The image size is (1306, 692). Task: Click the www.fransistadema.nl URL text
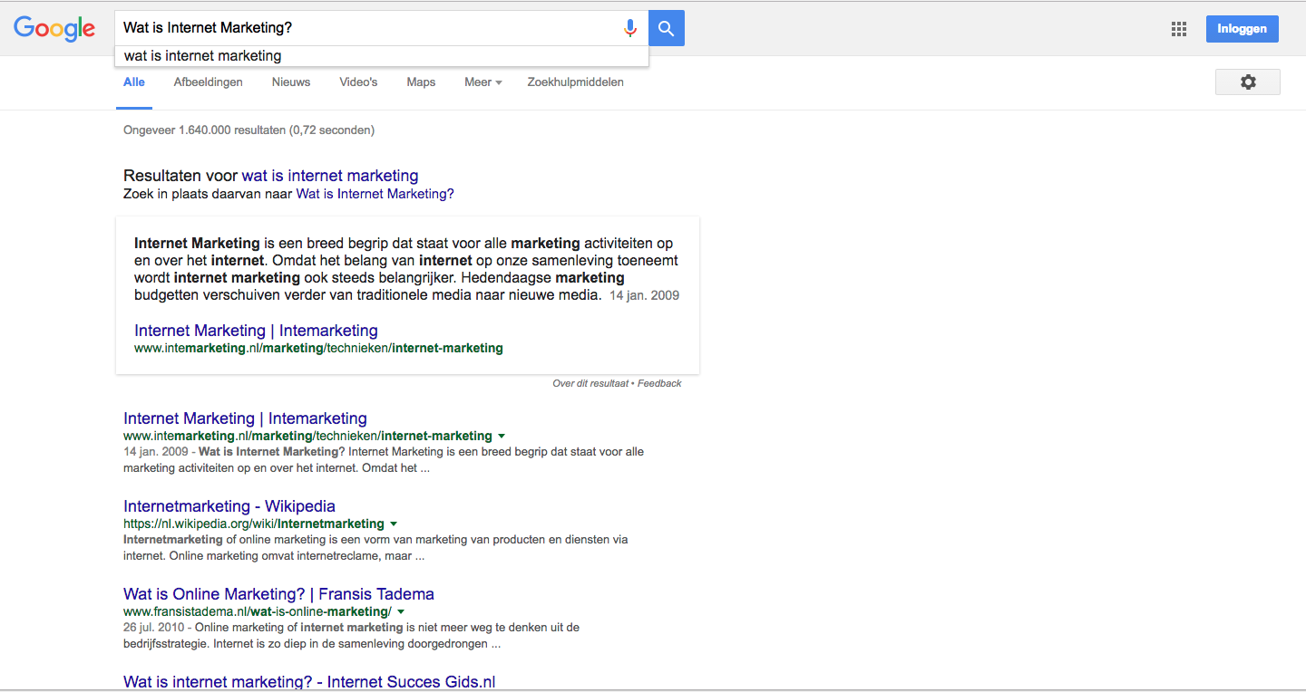(258, 611)
